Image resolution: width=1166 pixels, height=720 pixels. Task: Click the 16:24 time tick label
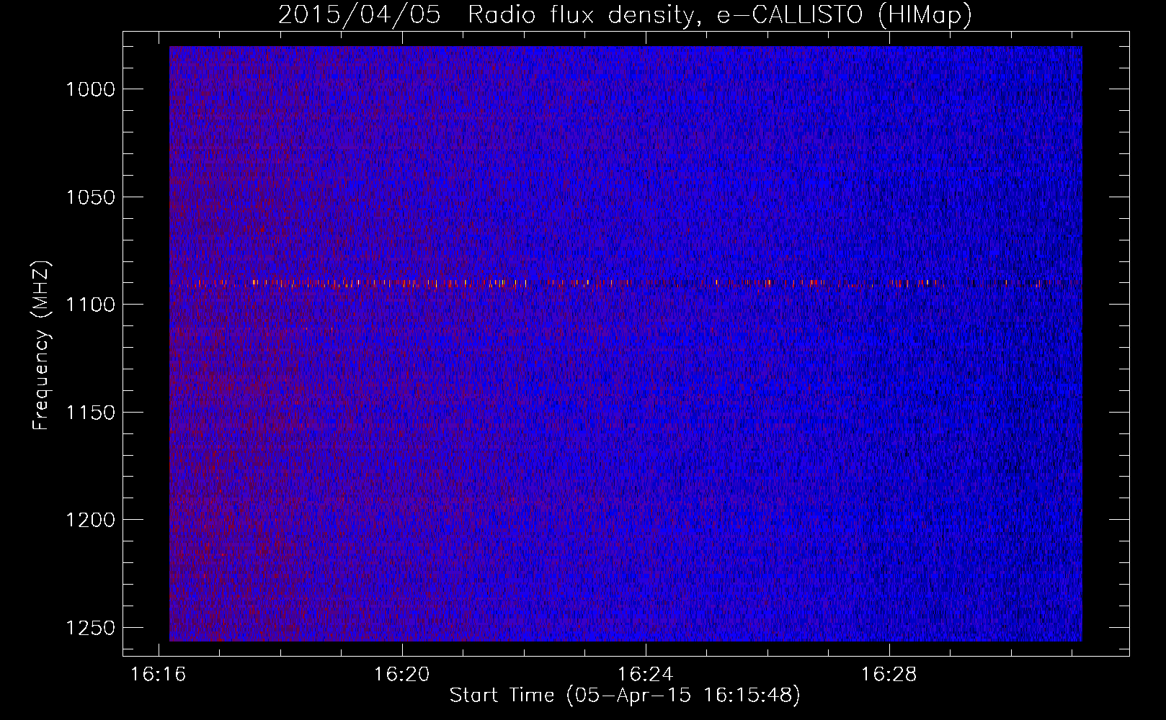645,675
